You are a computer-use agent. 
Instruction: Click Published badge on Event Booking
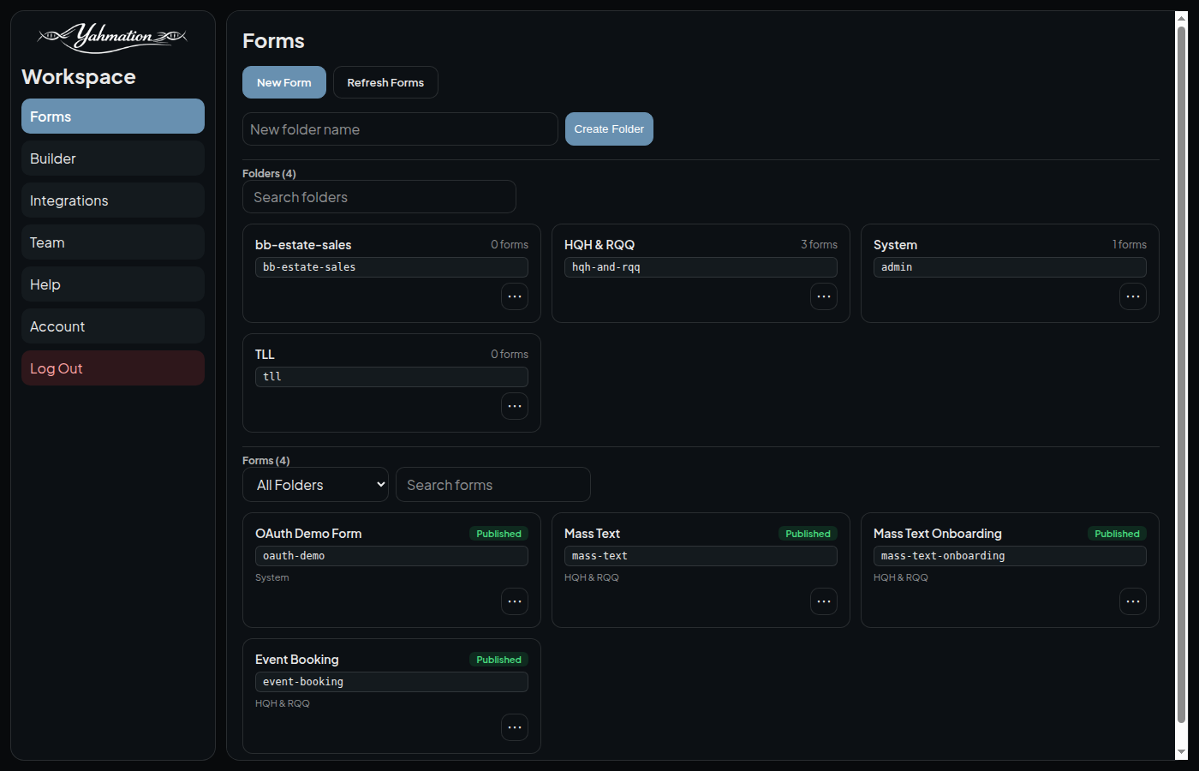tap(498, 660)
